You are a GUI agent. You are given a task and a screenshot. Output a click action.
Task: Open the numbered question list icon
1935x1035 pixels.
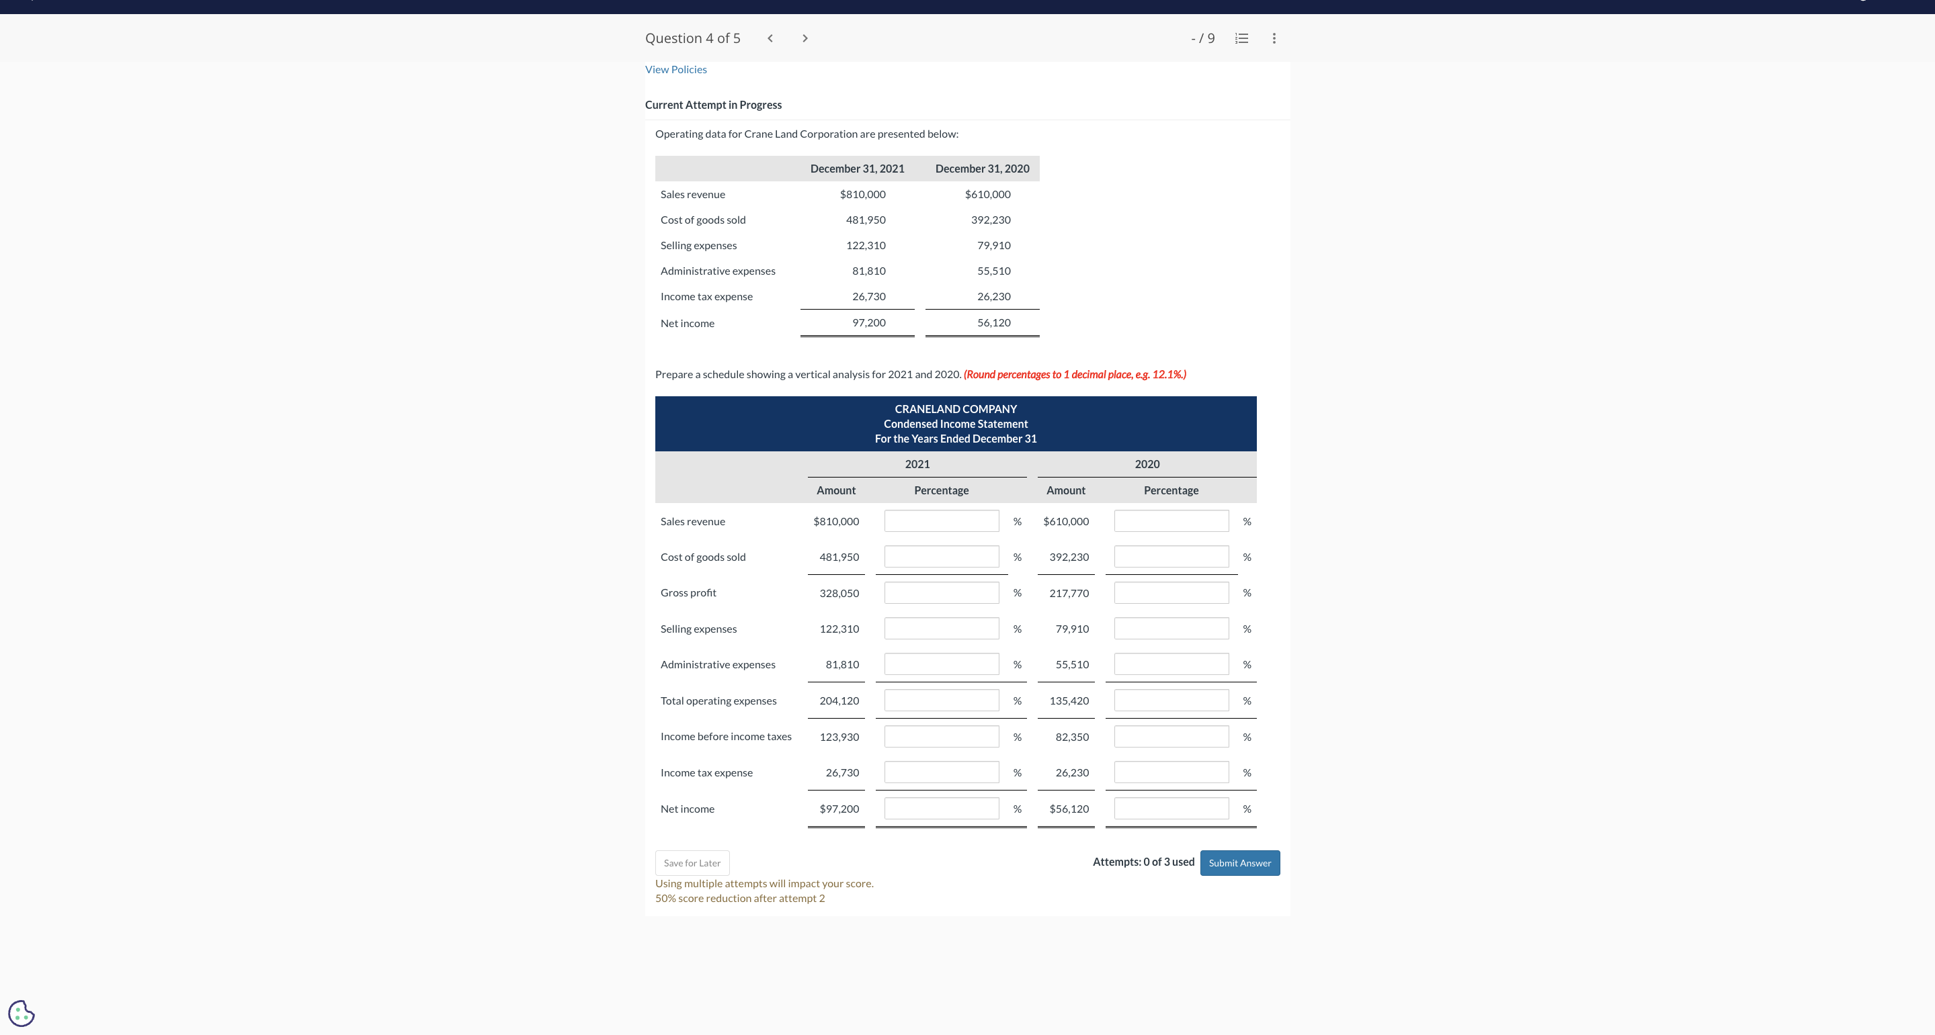pos(1241,38)
